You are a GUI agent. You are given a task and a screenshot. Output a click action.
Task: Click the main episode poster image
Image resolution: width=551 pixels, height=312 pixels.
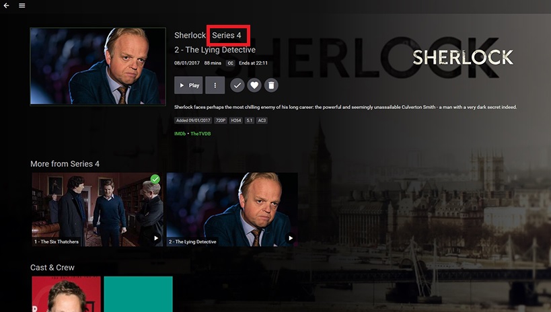[98, 67]
